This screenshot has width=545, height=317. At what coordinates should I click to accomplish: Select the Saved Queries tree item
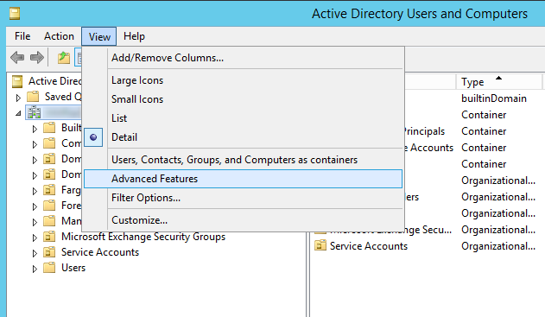point(63,97)
